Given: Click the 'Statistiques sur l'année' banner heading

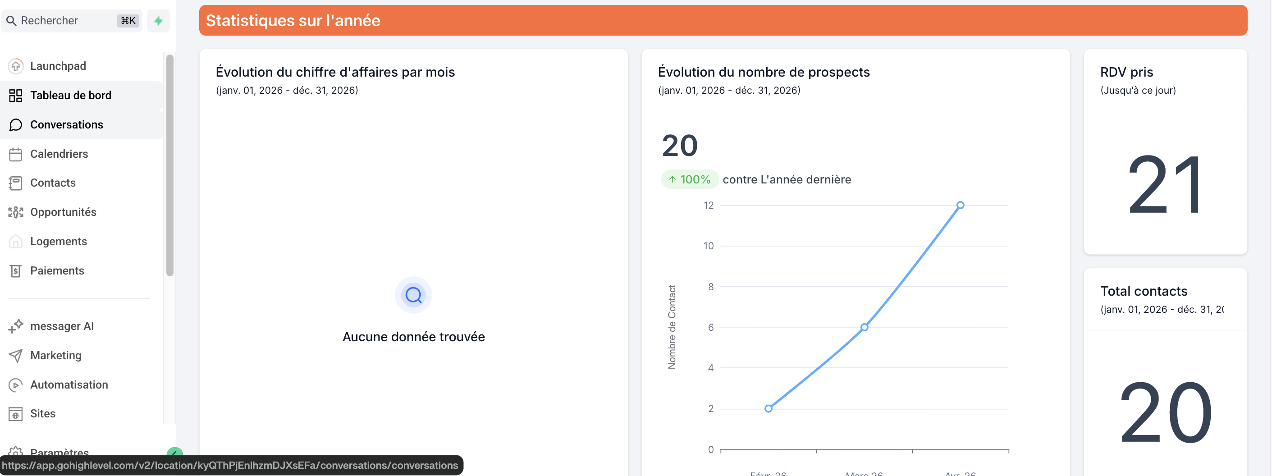Looking at the screenshot, I should point(293,20).
